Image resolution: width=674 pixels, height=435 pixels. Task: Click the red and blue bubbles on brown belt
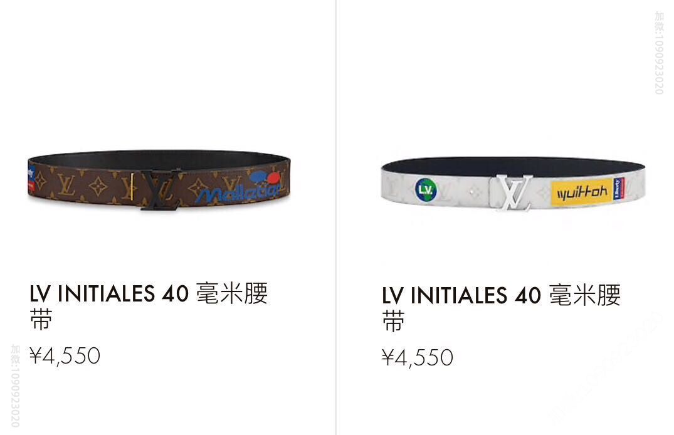[x=265, y=177]
